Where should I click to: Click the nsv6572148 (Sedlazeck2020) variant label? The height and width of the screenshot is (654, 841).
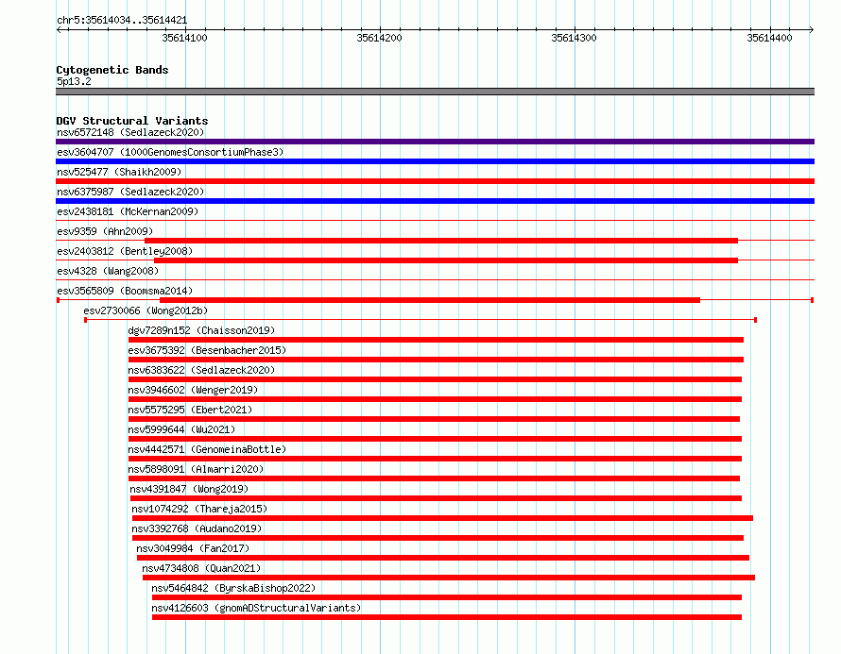coord(130,132)
